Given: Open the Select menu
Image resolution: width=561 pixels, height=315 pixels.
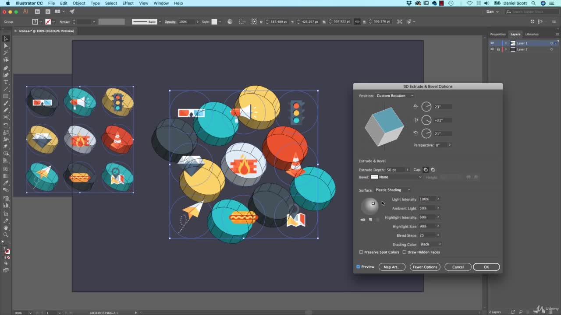Looking at the screenshot, I should (x=111, y=3).
